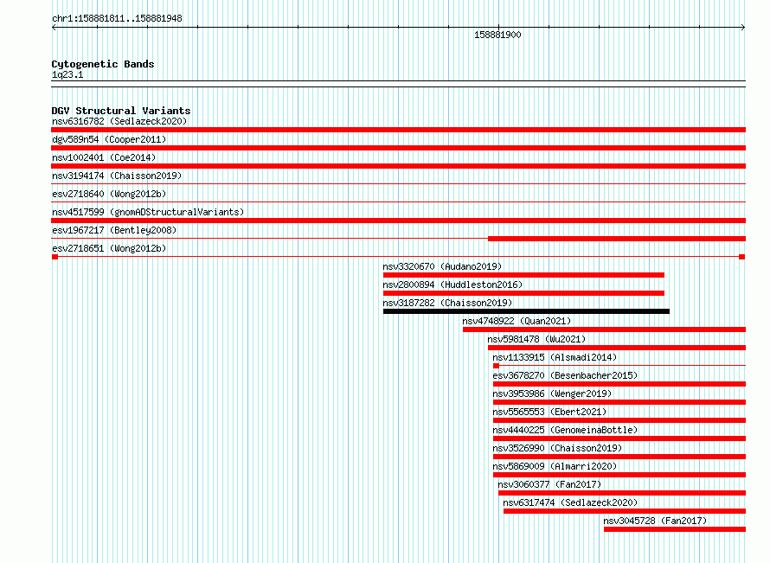Select nsv5981478 (Wu2021) label

click(536, 339)
